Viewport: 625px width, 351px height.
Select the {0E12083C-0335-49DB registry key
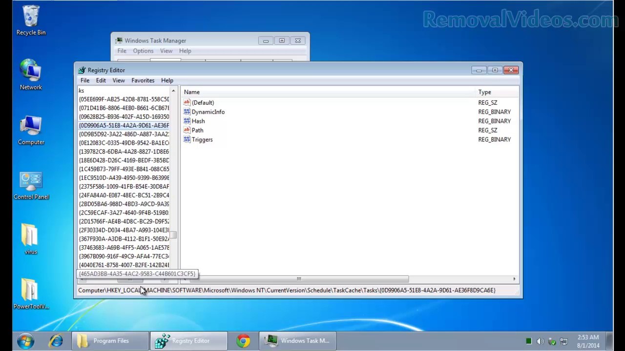click(124, 143)
